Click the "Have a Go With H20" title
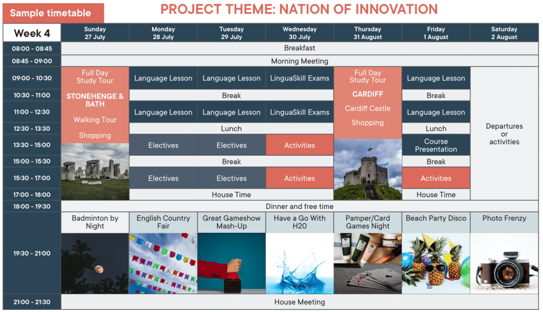The image size is (543, 312). click(300, 222)
